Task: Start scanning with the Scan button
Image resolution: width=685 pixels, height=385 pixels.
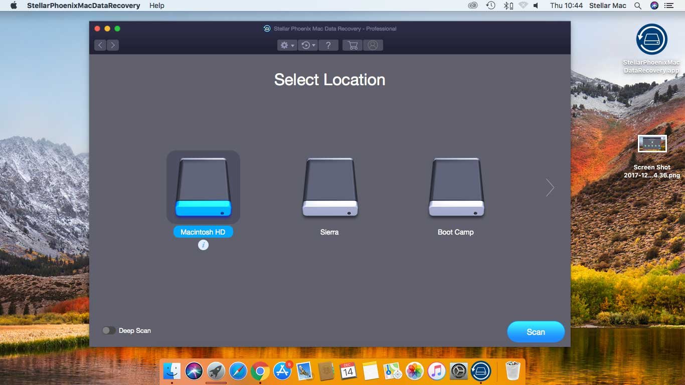Action: click(536, 332)
